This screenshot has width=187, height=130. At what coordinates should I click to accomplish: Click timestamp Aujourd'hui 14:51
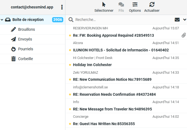pyautogui.click(x=166, y=43)
